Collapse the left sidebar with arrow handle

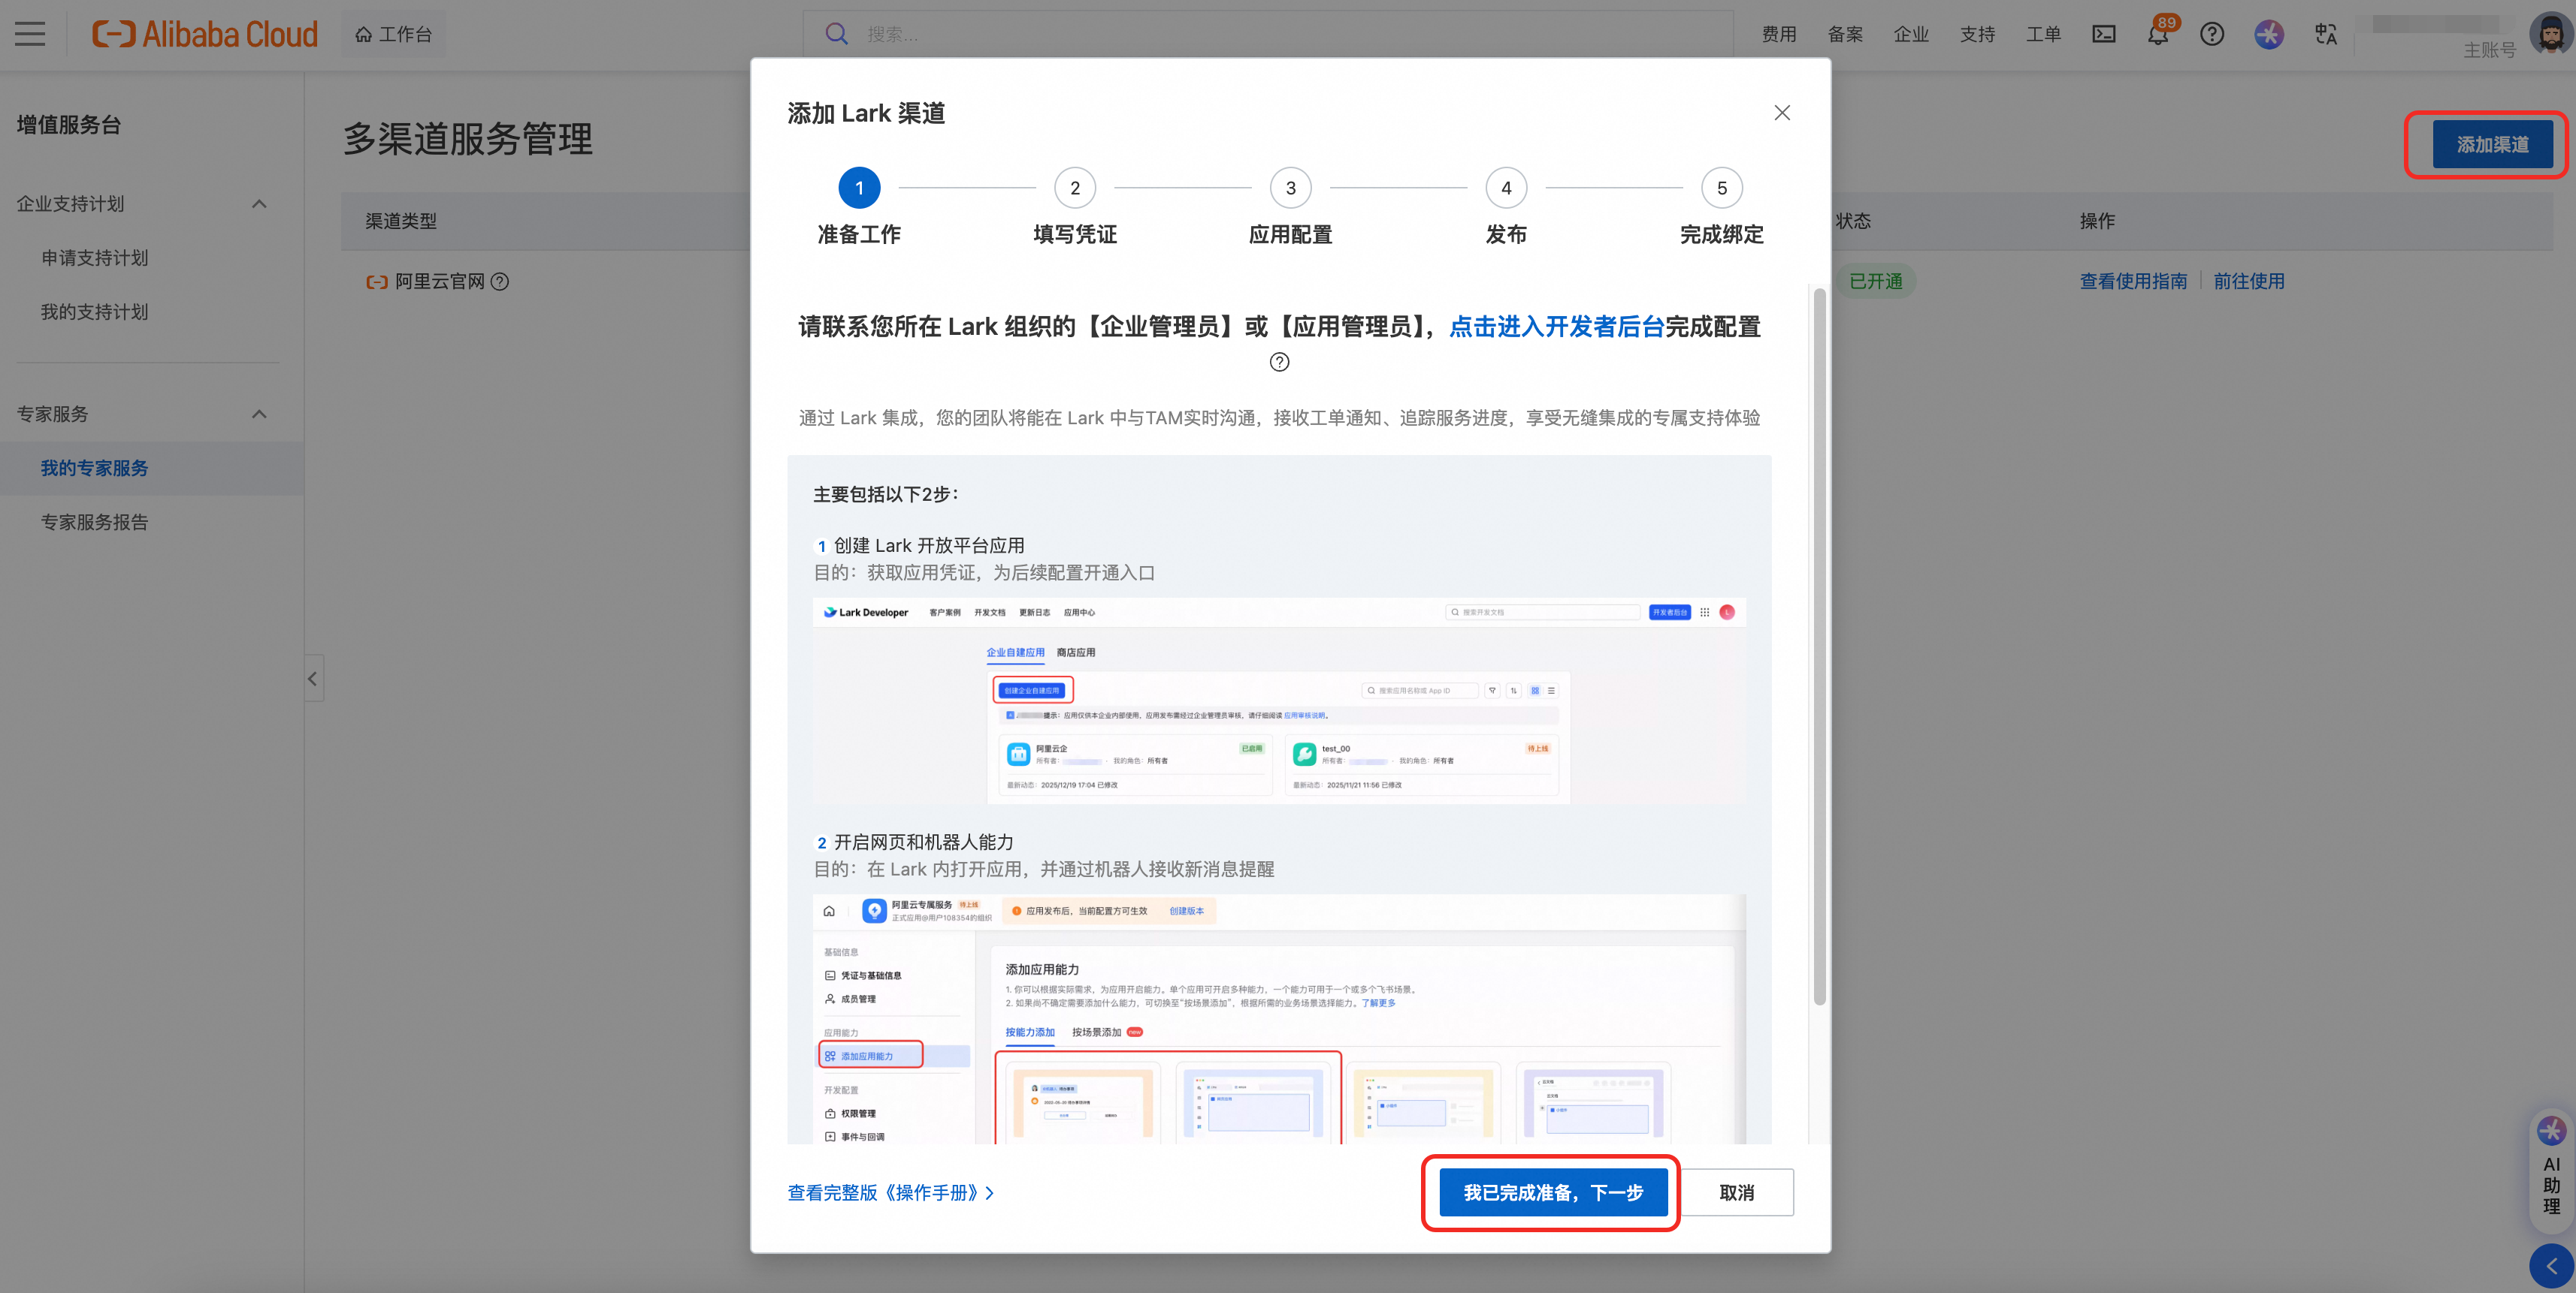point(313,679)
